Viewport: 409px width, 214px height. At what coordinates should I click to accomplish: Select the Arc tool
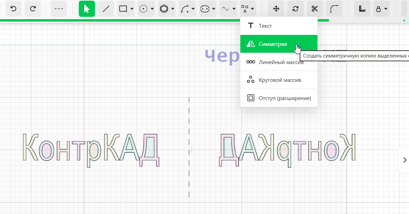(x=185, y=9)
